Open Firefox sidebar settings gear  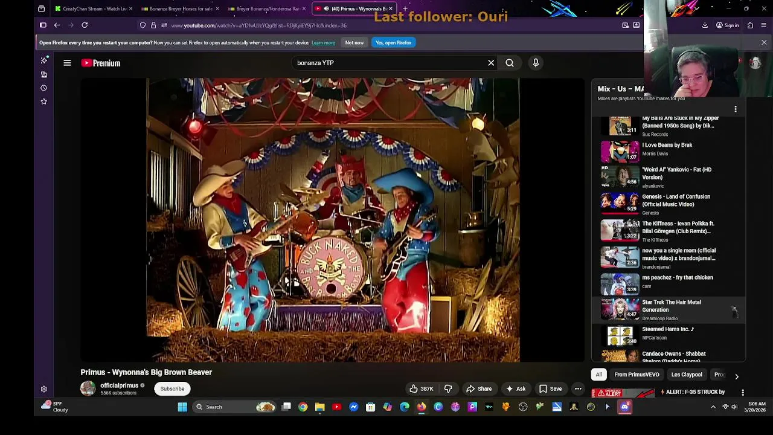tap(43, 390)
